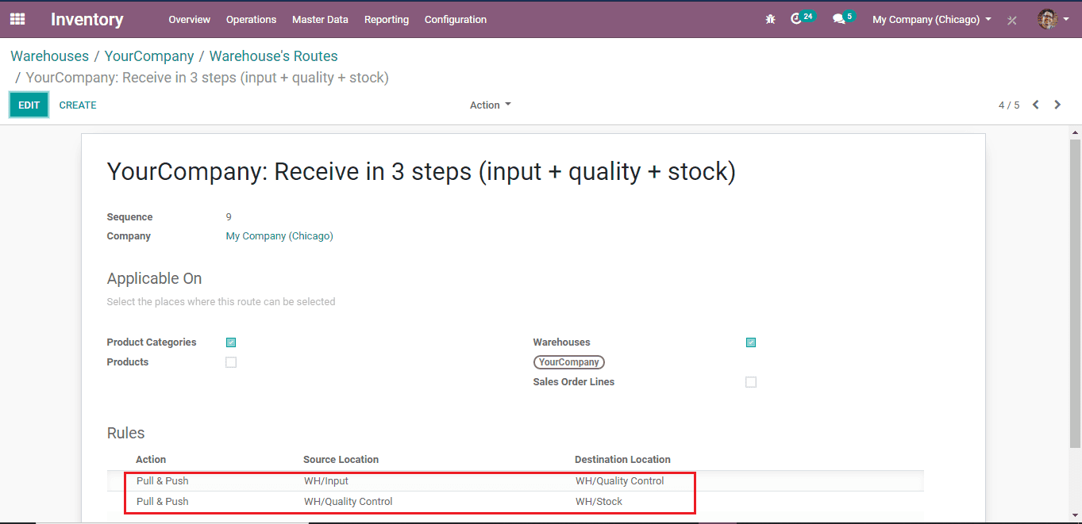
Task: Click the route title heading
Action: [422, 172]
